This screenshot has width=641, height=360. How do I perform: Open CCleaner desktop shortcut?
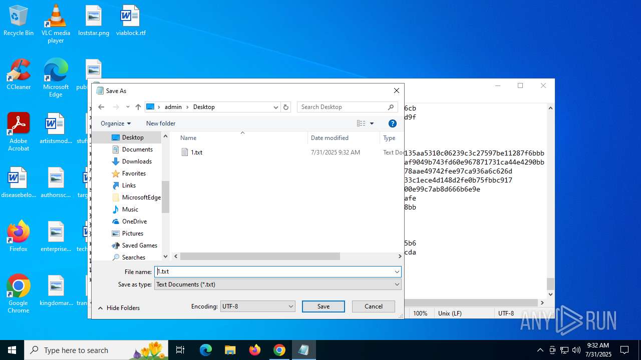click(x=19, y=75)
